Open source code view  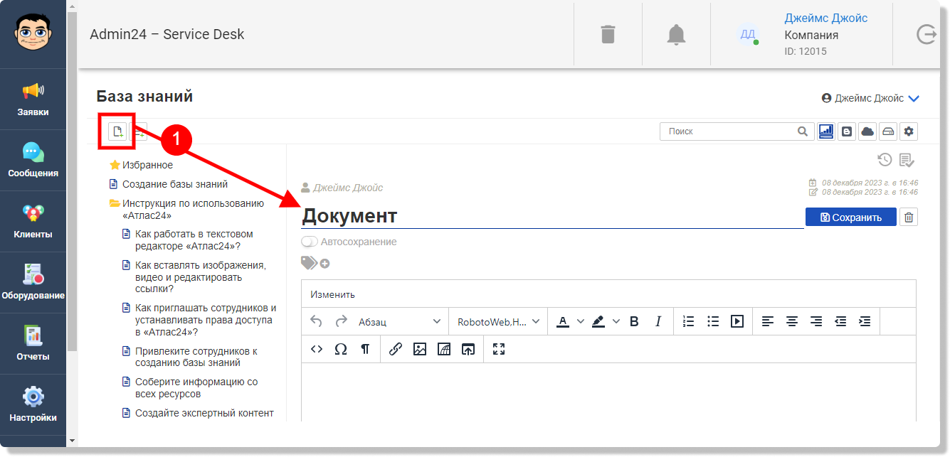pos(317,349)
